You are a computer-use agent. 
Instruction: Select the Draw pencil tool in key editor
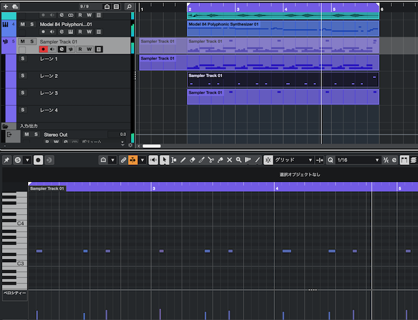[184, 160]
